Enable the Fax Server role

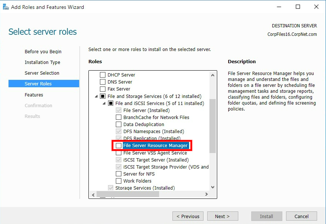click(x=102, y=89)
